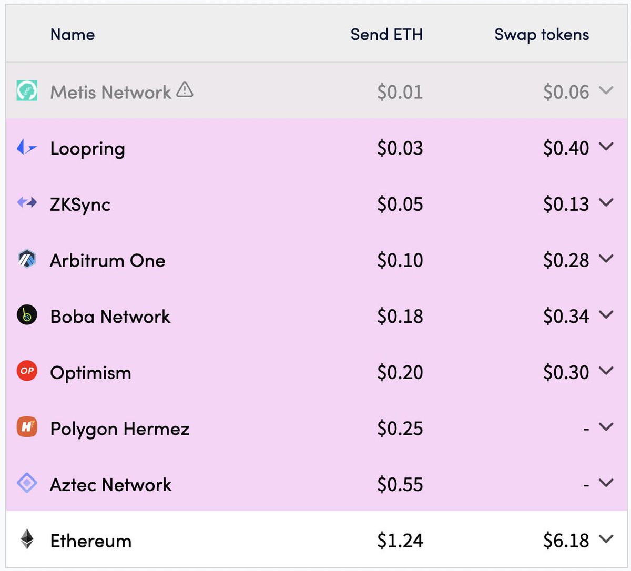Sort by the Send ETH column header
The height and width of the screenshot is (571, 631).
point(386,35)
